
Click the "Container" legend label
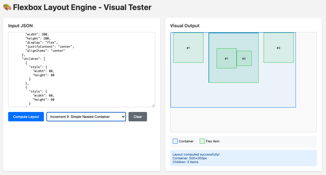pyautogui.click(x=186, y=141)
